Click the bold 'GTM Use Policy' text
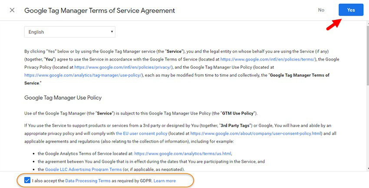Viewport: 369px width, 188px height. pos(238,113)
